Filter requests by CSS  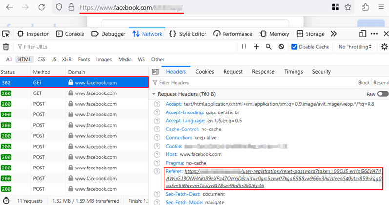(x=41, y=59)
